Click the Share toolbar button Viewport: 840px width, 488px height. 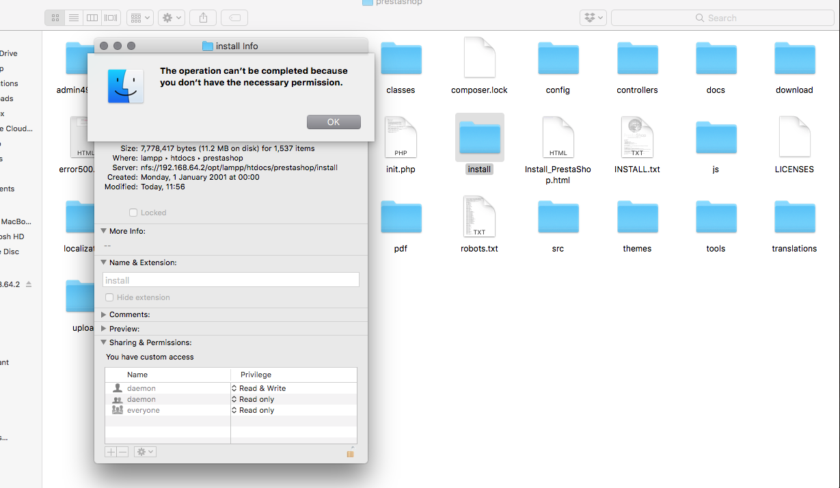[203, 18]
